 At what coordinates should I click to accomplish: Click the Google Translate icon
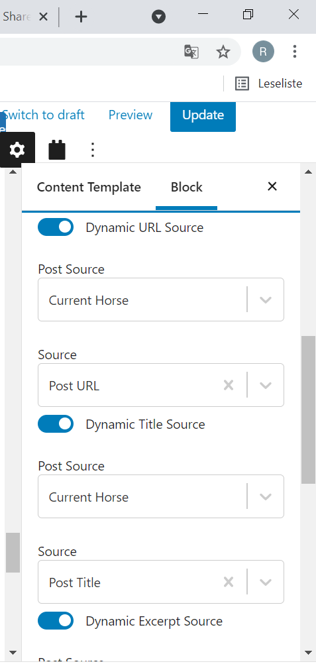point(191,52)
